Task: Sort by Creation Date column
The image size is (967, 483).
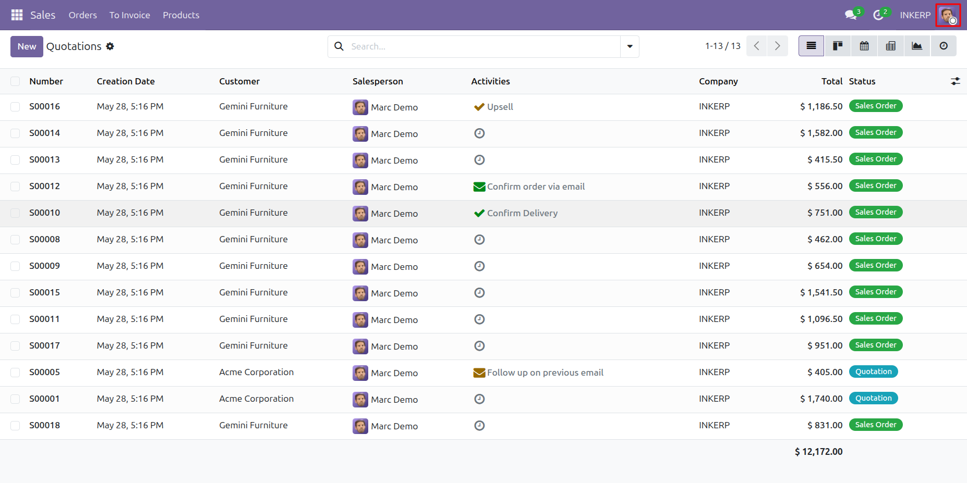Action: (x=126, y=81)
